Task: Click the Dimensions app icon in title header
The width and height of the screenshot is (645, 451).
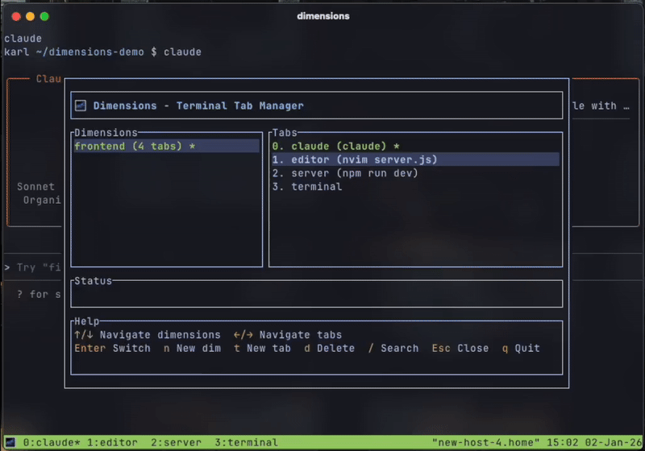Action: click(x=81, y=106)
